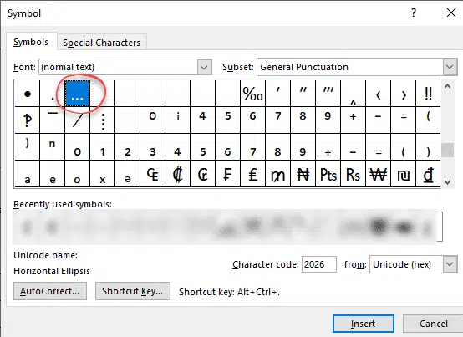463x337 pixels.
Task: Choose the Won ₩ currency symbol
Action: (378, 174)
